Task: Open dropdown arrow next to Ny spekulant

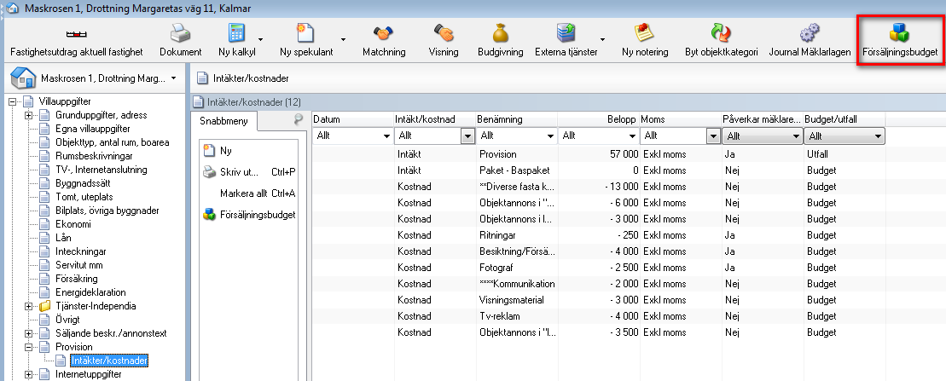Action: (343, 40)
